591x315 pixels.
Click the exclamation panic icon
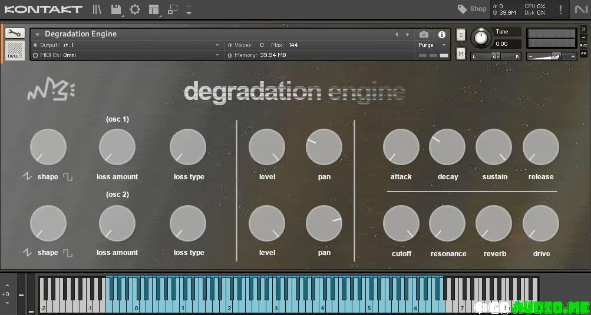tap(560, 9)
